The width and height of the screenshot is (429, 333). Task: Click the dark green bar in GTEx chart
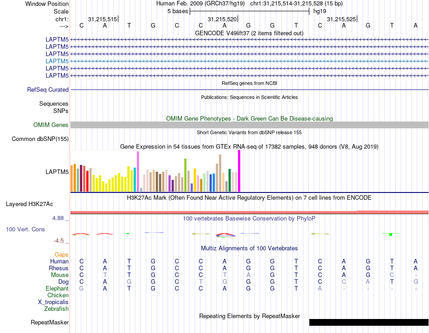pos(229,180)
